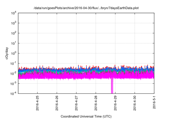This screenshot has width=170, height=119.
Task: Click the plot title file path text
Action: 86,8
